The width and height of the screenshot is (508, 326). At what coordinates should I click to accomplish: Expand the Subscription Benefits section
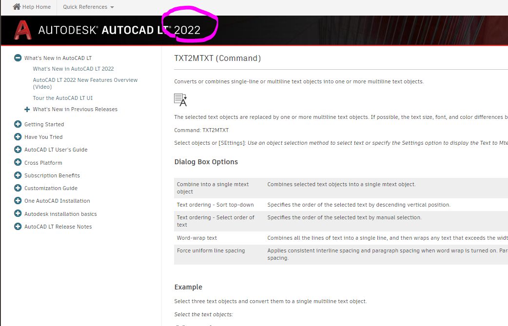pos(18,175)
